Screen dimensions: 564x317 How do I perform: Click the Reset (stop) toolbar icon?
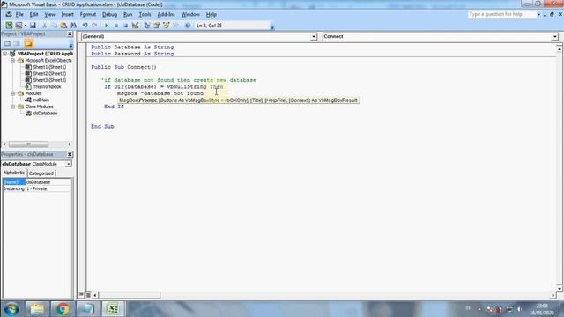125,26
